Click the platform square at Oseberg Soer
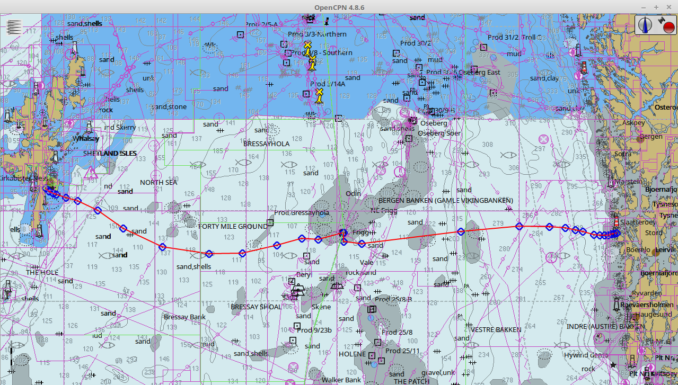 [x=409, y=139]
